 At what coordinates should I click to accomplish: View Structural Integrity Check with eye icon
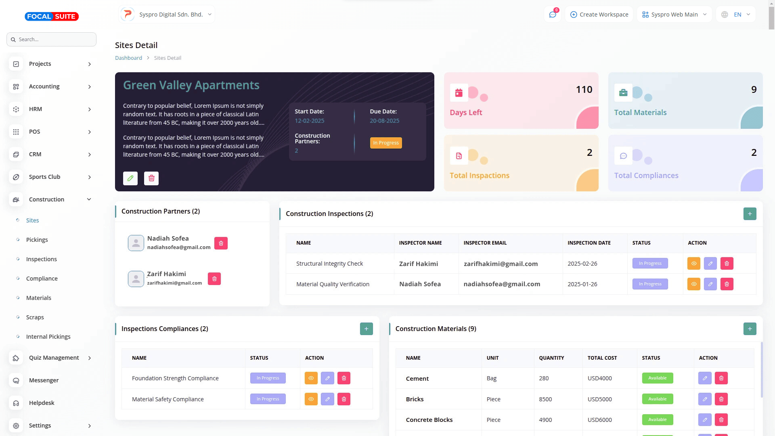tap(693, 263)
